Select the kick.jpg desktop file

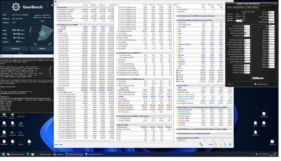coord(21,143)
